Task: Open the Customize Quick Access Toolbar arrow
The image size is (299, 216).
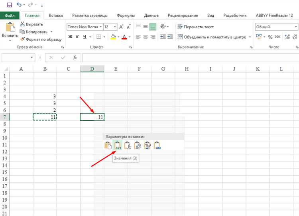Action: [x=42, y=6]
